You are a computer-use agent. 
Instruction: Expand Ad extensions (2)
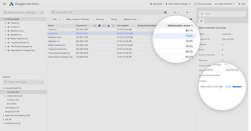(x=4, y=123)
